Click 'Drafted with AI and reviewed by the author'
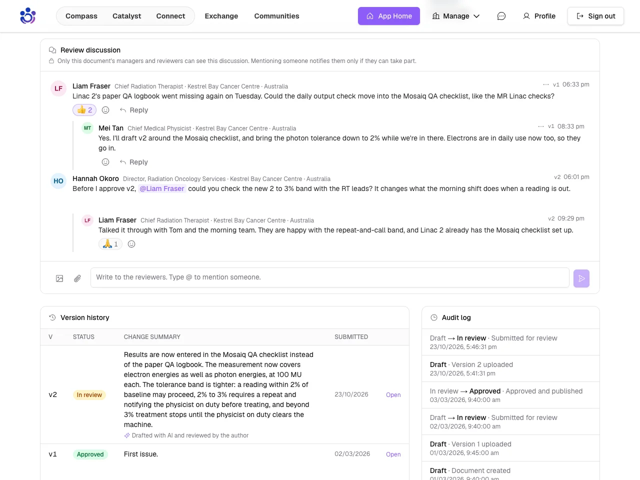The image size is (640, 480). 190,435
